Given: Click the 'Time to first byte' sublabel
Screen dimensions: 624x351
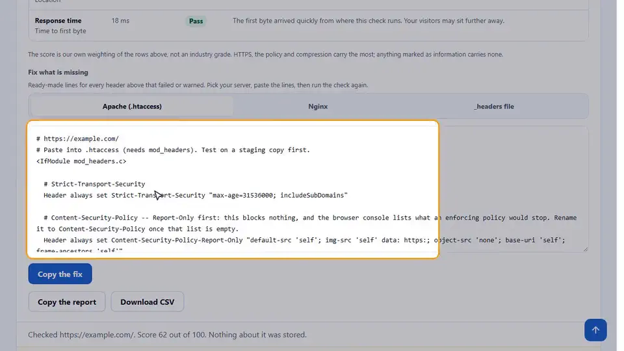Looking at the screenshot, I should tap(60, 31).
